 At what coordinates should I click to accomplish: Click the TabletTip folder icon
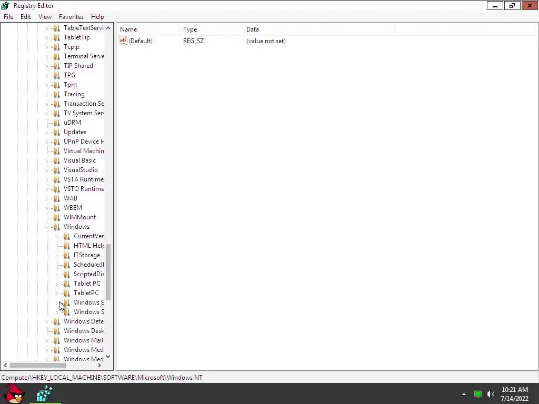pyautogui.click(x=57, y=37)
